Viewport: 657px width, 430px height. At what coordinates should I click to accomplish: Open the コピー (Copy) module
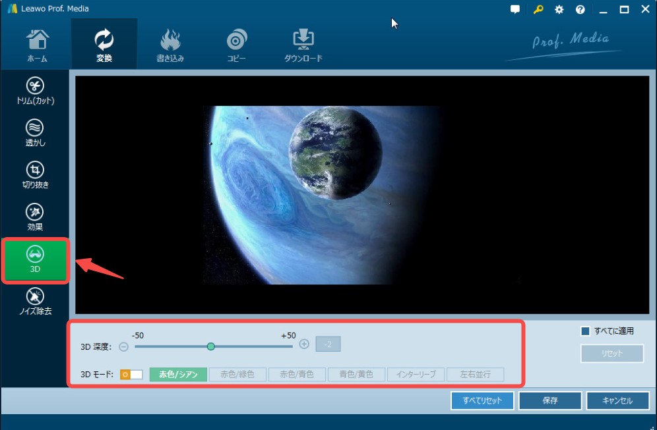(236, 45)
